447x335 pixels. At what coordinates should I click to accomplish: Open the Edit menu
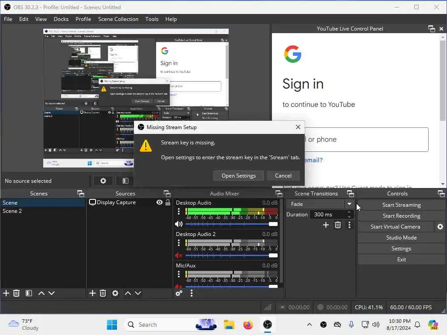(24, 19)
